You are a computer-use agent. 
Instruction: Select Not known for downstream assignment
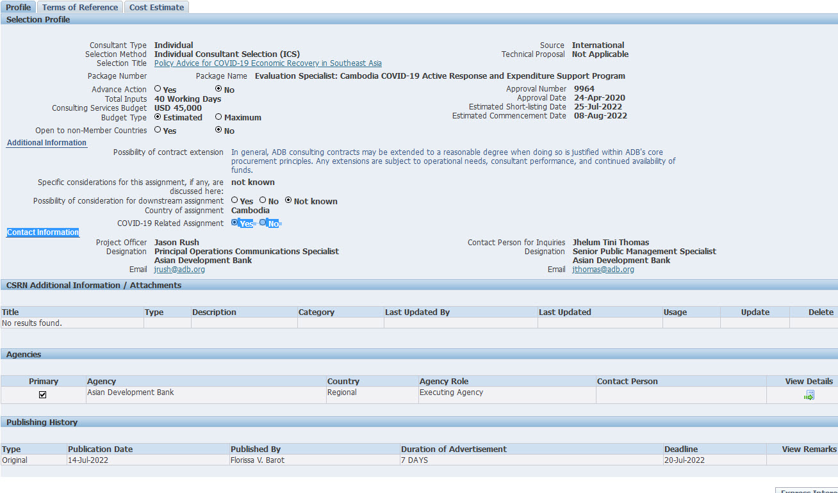288,200
